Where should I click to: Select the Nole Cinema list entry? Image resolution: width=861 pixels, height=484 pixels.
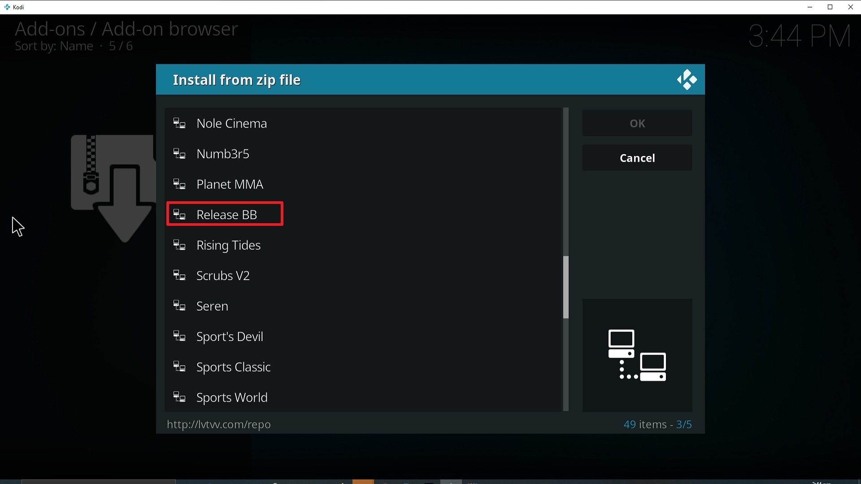[363, 123]
